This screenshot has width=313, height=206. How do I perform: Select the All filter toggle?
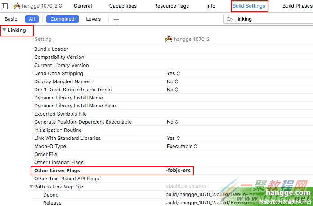[x=32, y=19]
